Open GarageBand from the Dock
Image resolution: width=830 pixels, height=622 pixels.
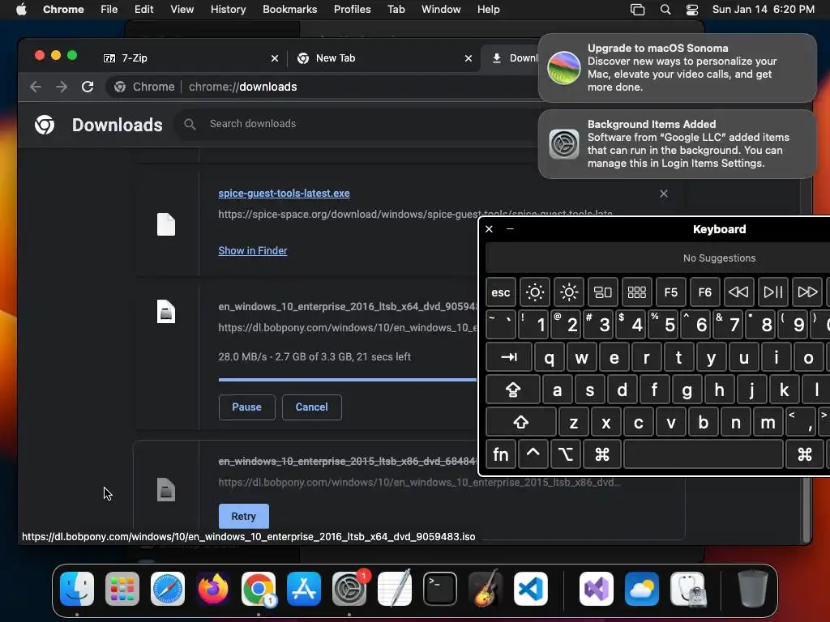coord(486,589)
